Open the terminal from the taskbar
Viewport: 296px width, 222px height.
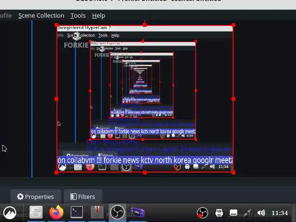pyautogui.click(x=77, y=212)
